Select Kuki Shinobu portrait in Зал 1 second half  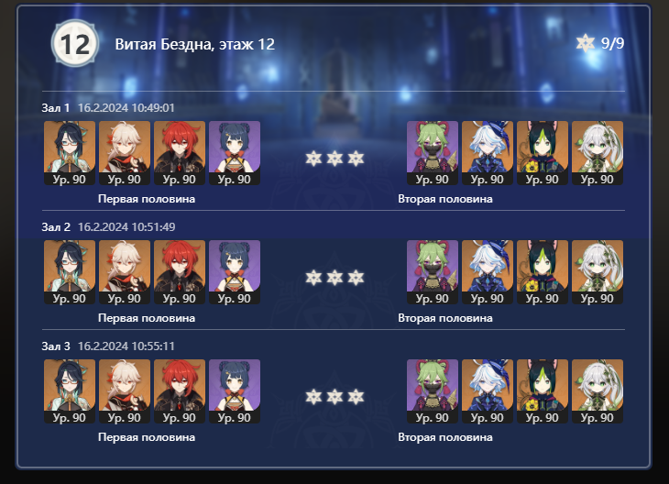(x=433, y=153)
